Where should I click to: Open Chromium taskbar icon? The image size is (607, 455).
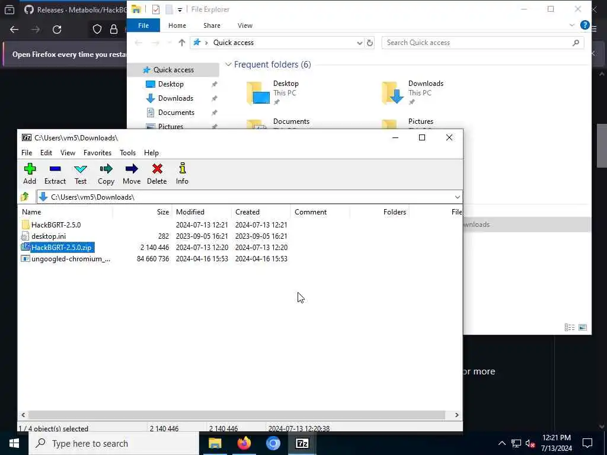click(x=273, y=443)
